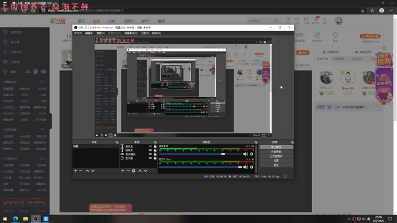Pop out the Sources dock using its header icon
This screenshot has width=397, height=223.
(155, 142)
